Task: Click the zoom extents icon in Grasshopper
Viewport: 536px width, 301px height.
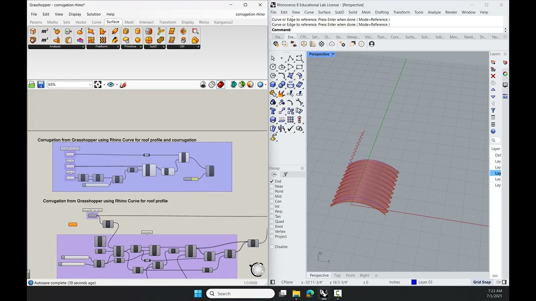Action: [98, 84]
